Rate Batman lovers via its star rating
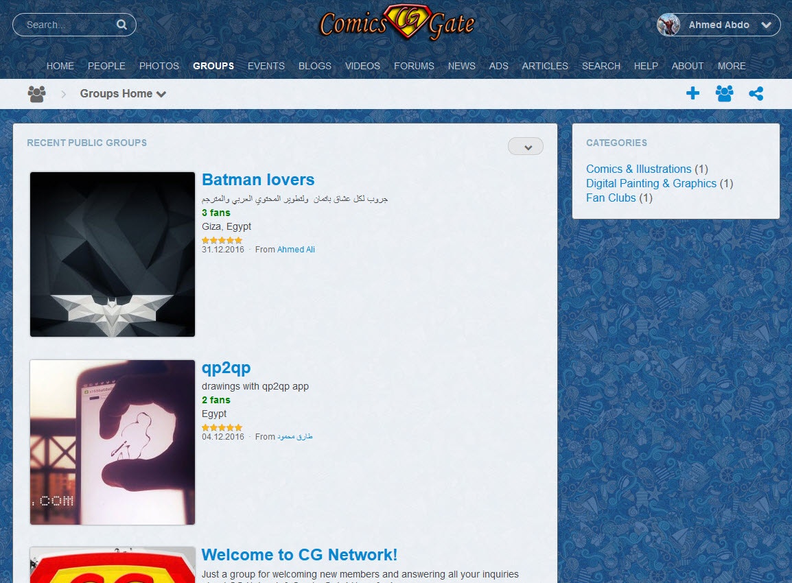 pyautogui.click(x=221, y=240)
